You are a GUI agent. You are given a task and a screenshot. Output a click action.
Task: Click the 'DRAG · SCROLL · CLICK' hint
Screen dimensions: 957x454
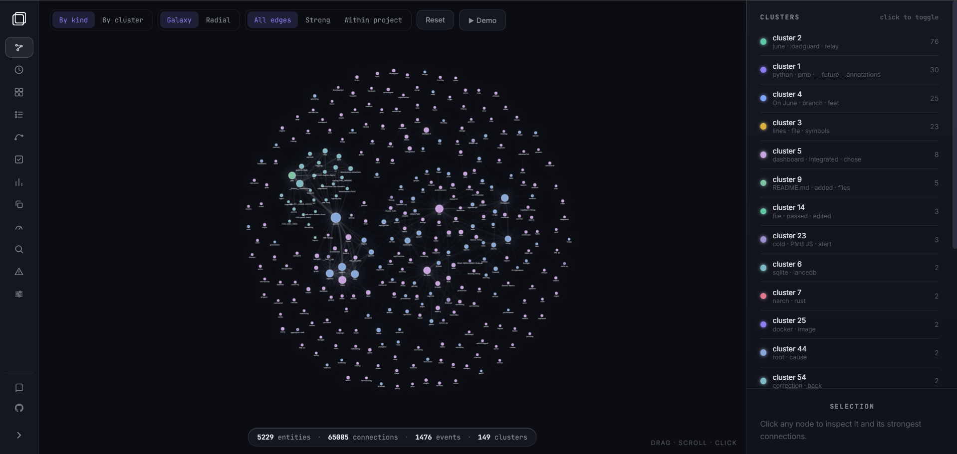[x=694, y=443]
